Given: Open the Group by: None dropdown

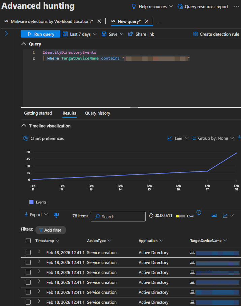Looking at the screenshot, I should pyautogui.click(x=212, y=138).
